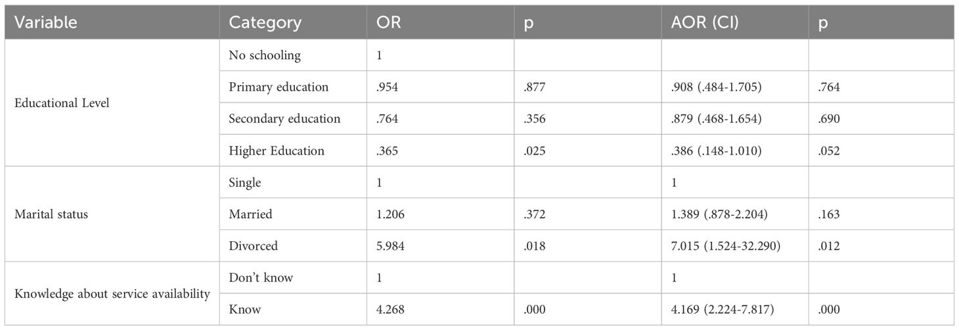The height and width of the screenshot is (330, 959).
Task: Select the Primary education cell
Action: tap(279, 87)
